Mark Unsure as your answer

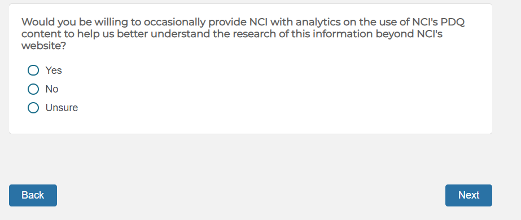click(33, 108)
